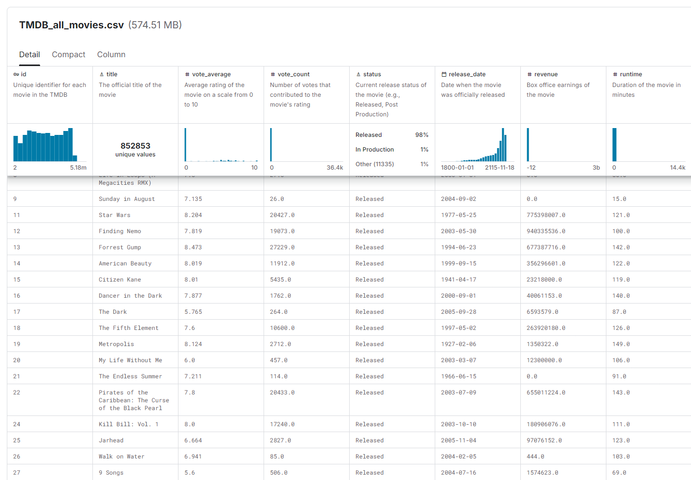
Task: Click the Star Wars title cell
Action: click(114, 215)
